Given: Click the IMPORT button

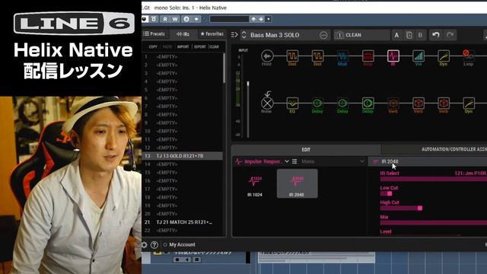Looking at the screenshot, I should click(x=183, y=47).
